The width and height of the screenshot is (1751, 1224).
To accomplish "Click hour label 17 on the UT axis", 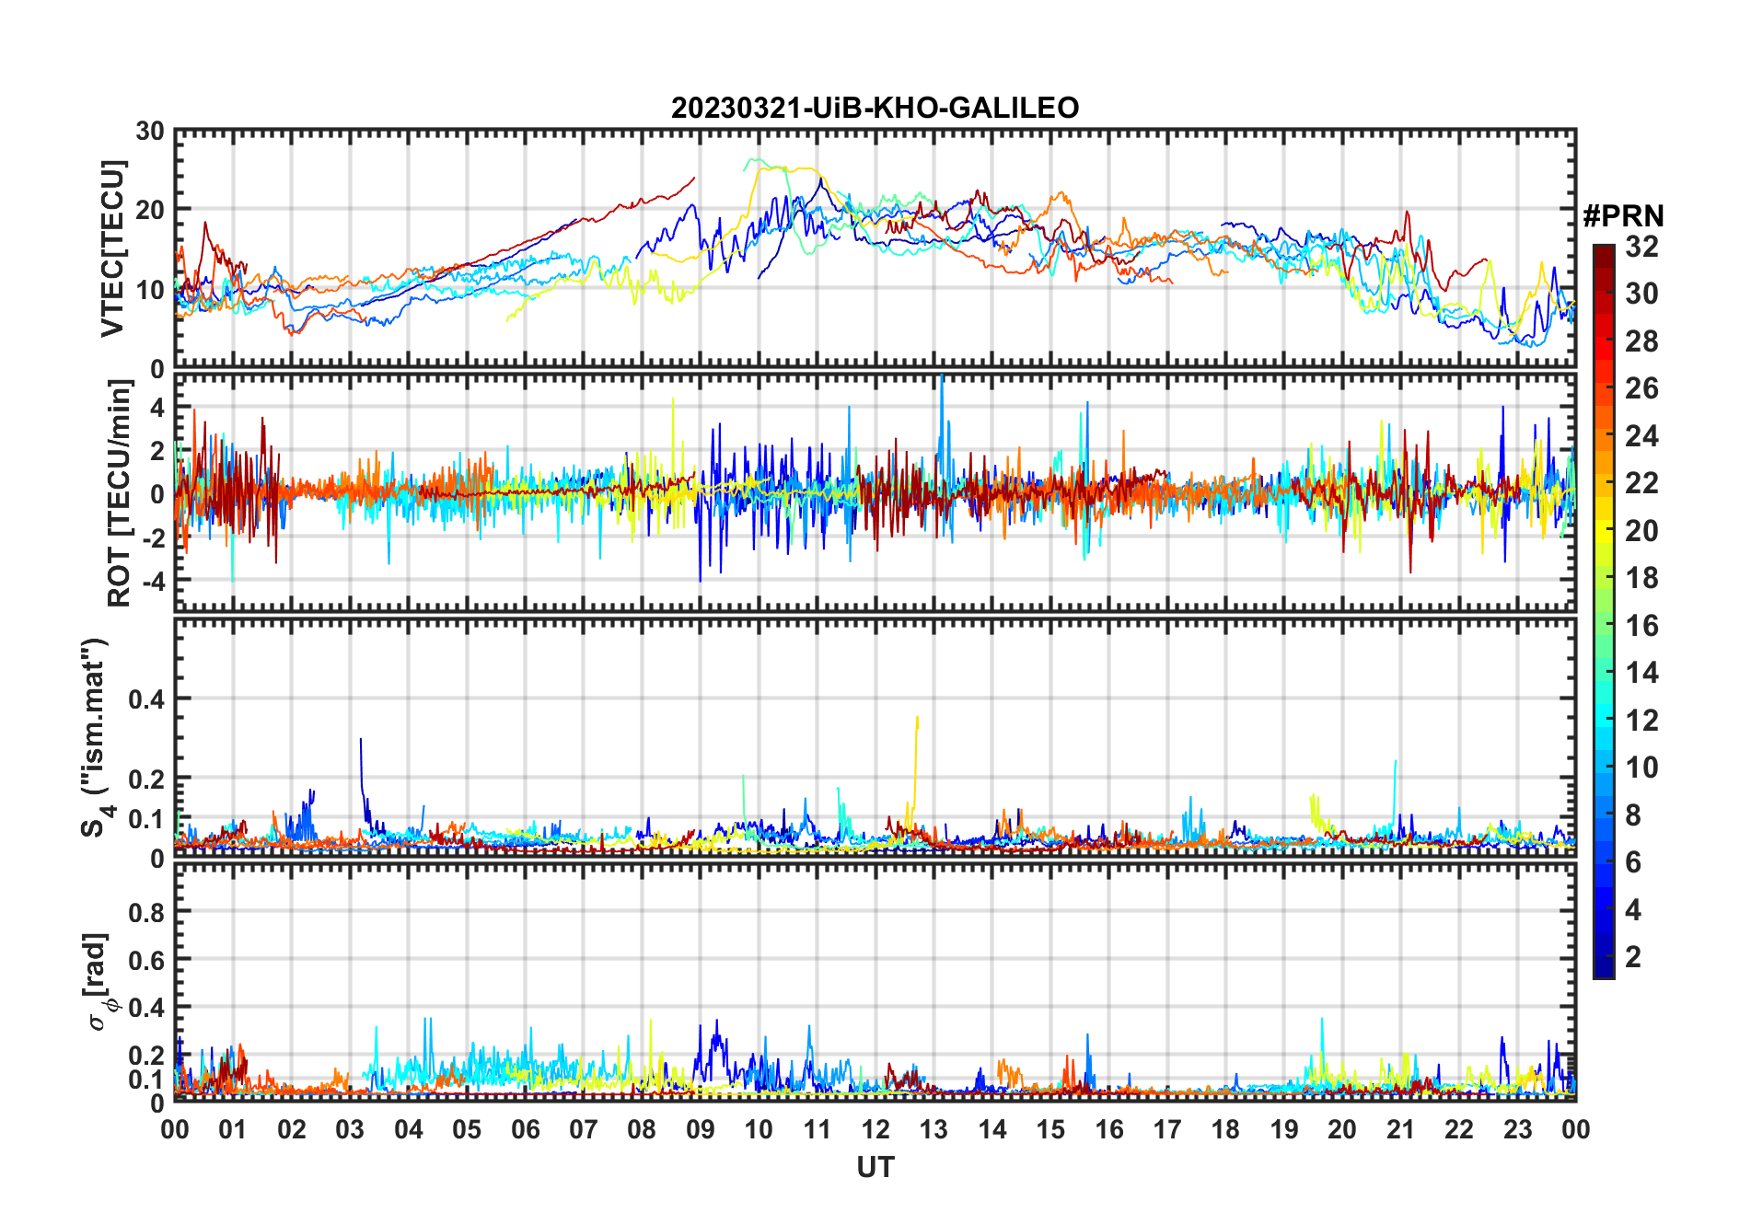I will click(x=1167, y=1129).
